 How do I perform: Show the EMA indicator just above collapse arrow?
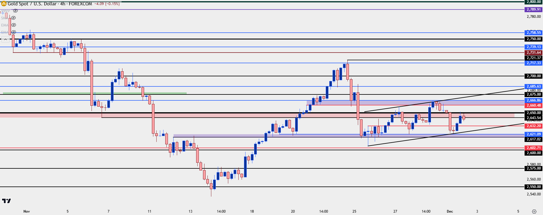pos(13,32)
